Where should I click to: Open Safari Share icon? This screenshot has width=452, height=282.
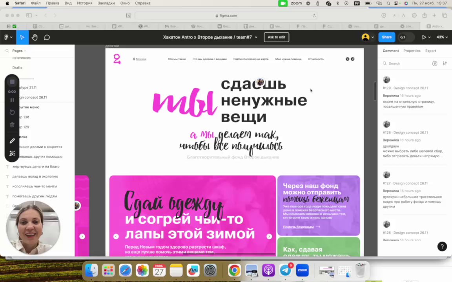424,15
